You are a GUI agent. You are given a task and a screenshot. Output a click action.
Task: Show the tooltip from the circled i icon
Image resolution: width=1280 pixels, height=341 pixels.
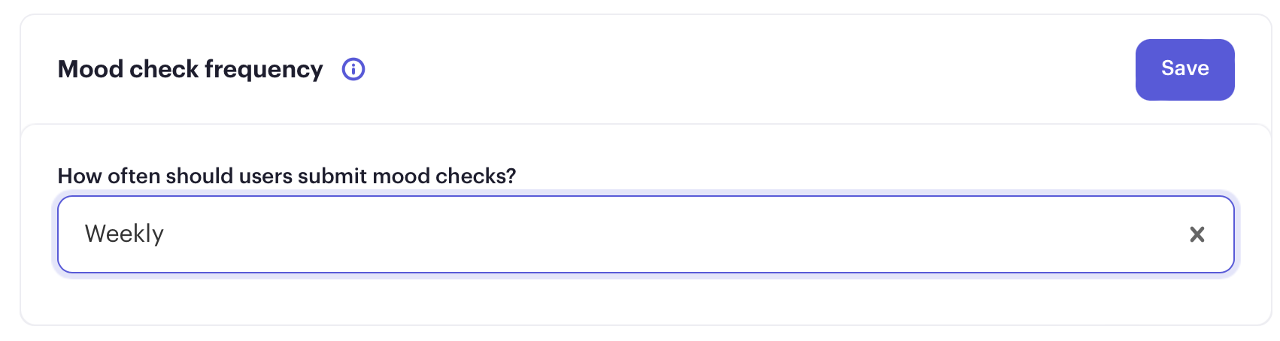[x=353, y=69]
